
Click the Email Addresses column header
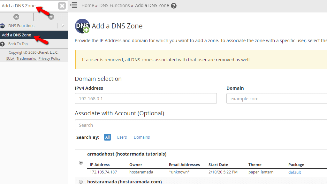tap(184, 165)
